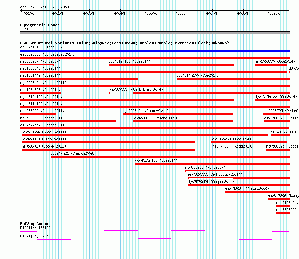Select dgv7577n54 (Cooper2011) label
The height and width of the screenshot is (259, 299).
click(x=43, y=125)
